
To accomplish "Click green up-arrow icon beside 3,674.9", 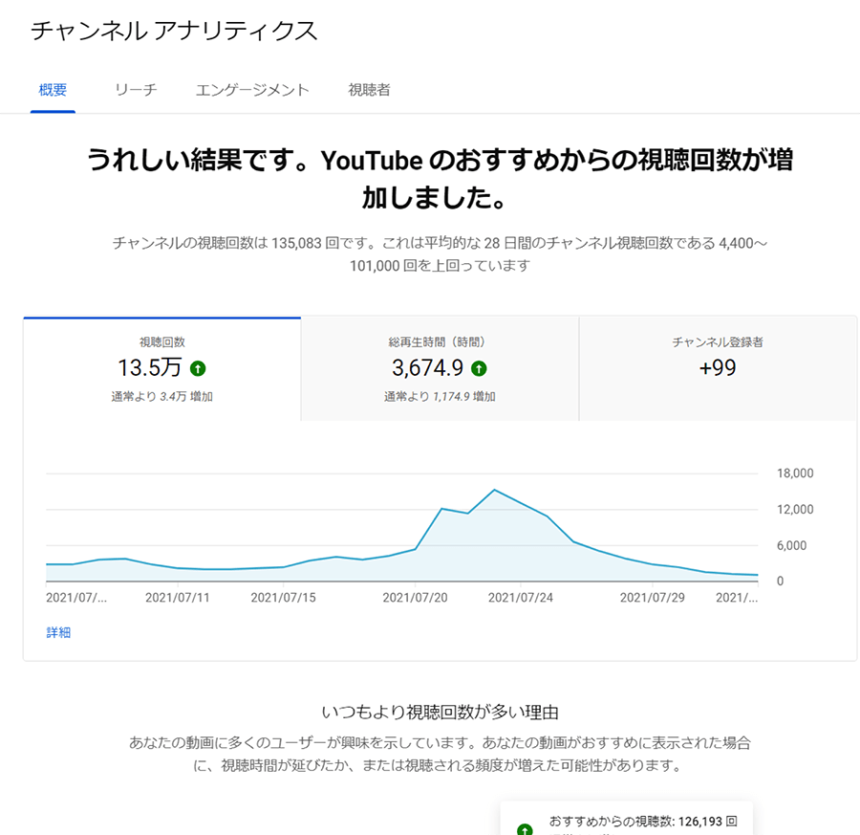I will (479, 368).
